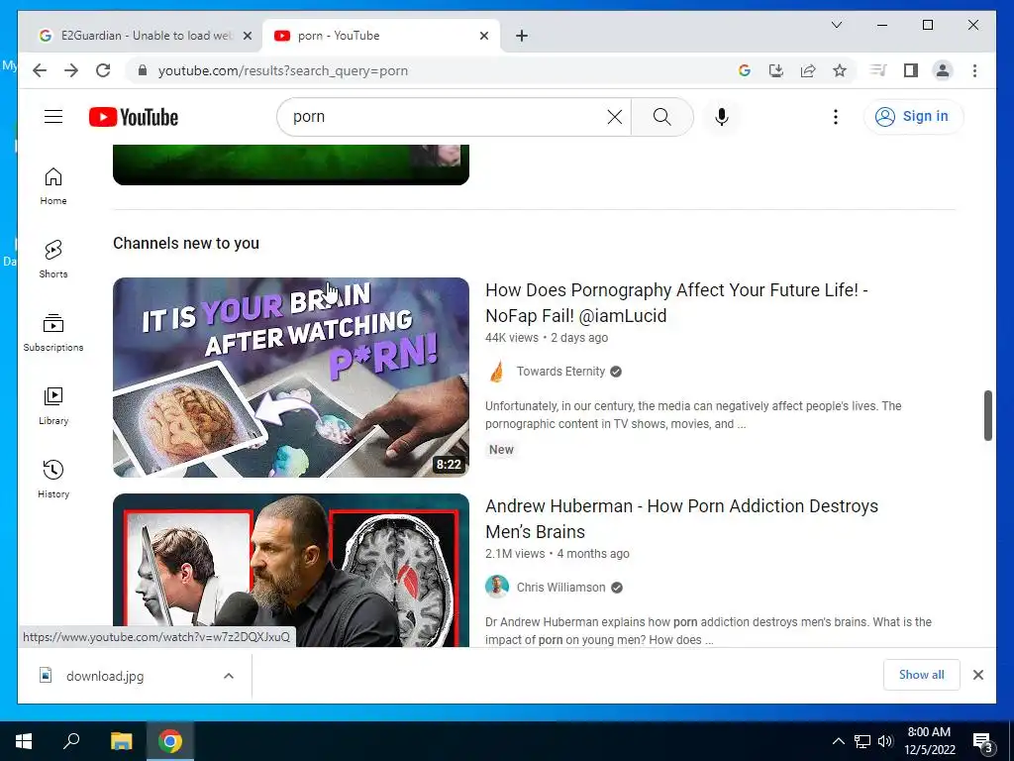Open Home in the sidebar

pyautogui.click(x=53, y=186)
